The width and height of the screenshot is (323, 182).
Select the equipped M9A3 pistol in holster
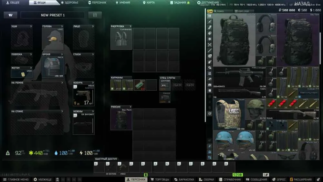coord(84,95)
